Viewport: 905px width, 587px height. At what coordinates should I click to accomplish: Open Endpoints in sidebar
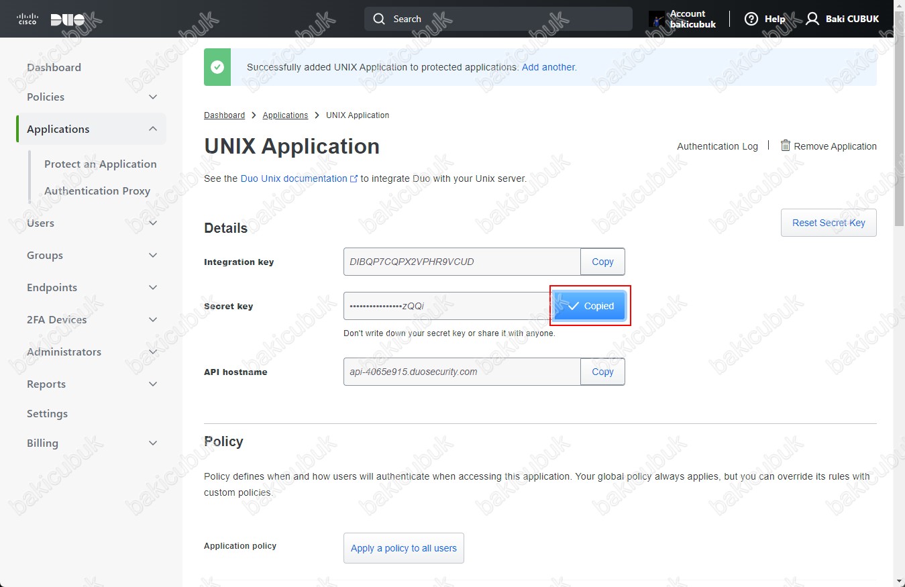[x=52, y=287]
